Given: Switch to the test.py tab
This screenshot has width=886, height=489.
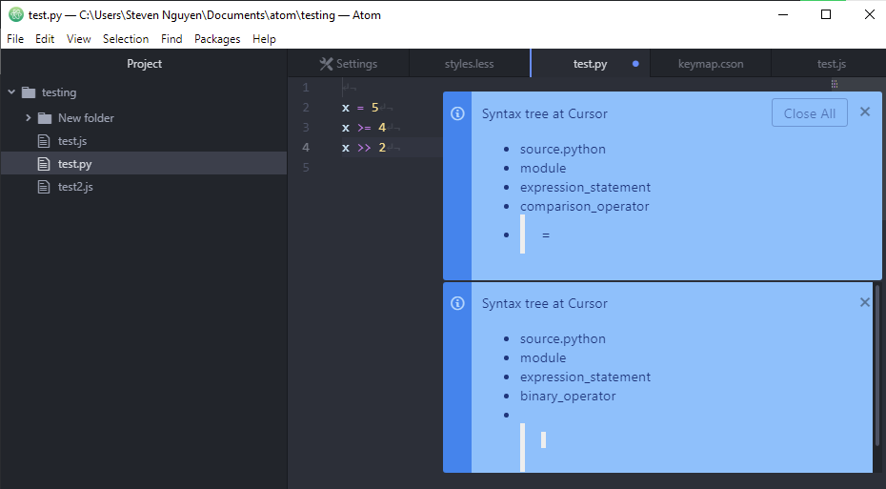Looking at the screenshot, I should (590, 64).
